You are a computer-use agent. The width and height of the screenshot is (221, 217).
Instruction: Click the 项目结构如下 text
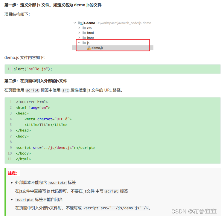(x=17, y=14)
